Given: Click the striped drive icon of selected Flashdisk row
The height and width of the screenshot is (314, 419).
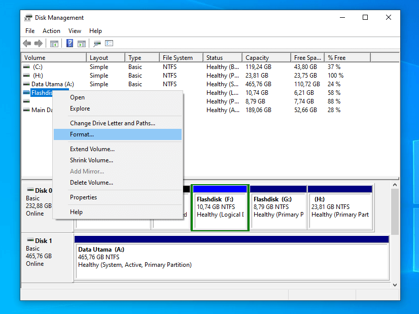Looking at the screenshot, I should point(26,92).
